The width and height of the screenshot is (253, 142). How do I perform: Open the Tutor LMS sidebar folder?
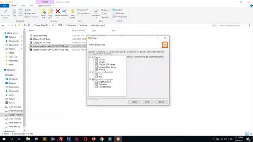[x=13, y=57]
